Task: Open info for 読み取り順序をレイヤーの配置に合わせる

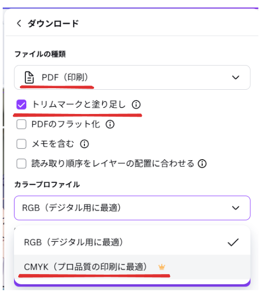Action: pyautogui.click(x=202, y=164)
